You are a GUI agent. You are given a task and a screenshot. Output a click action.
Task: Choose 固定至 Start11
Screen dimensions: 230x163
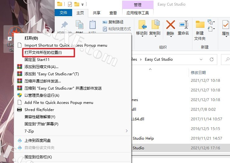[73, 60]
